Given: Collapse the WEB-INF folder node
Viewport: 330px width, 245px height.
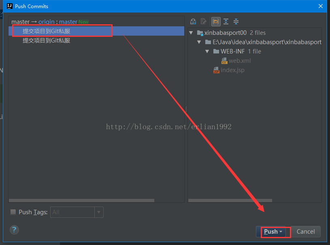Looking at the screenshot, I should (207, 51).
